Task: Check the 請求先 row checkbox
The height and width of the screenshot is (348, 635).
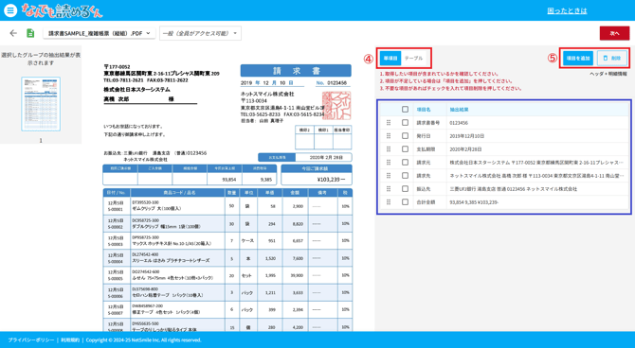Action: 405,175
